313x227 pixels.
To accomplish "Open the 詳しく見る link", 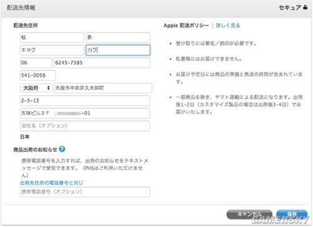I will pyautogui.click(x=228, y=26).
